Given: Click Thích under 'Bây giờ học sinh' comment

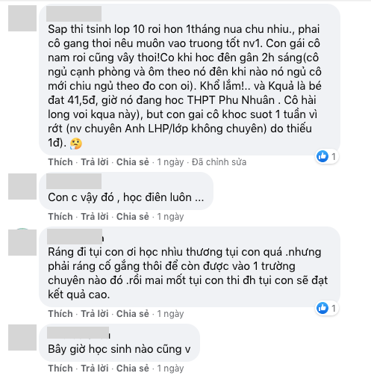Looking at the screenshot, I should 60,369.
